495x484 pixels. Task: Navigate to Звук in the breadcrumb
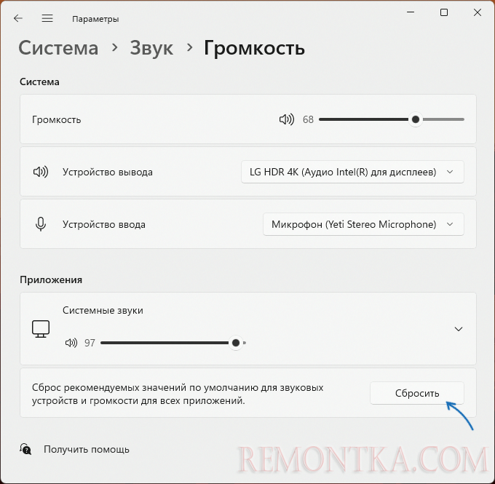(151, 49)
